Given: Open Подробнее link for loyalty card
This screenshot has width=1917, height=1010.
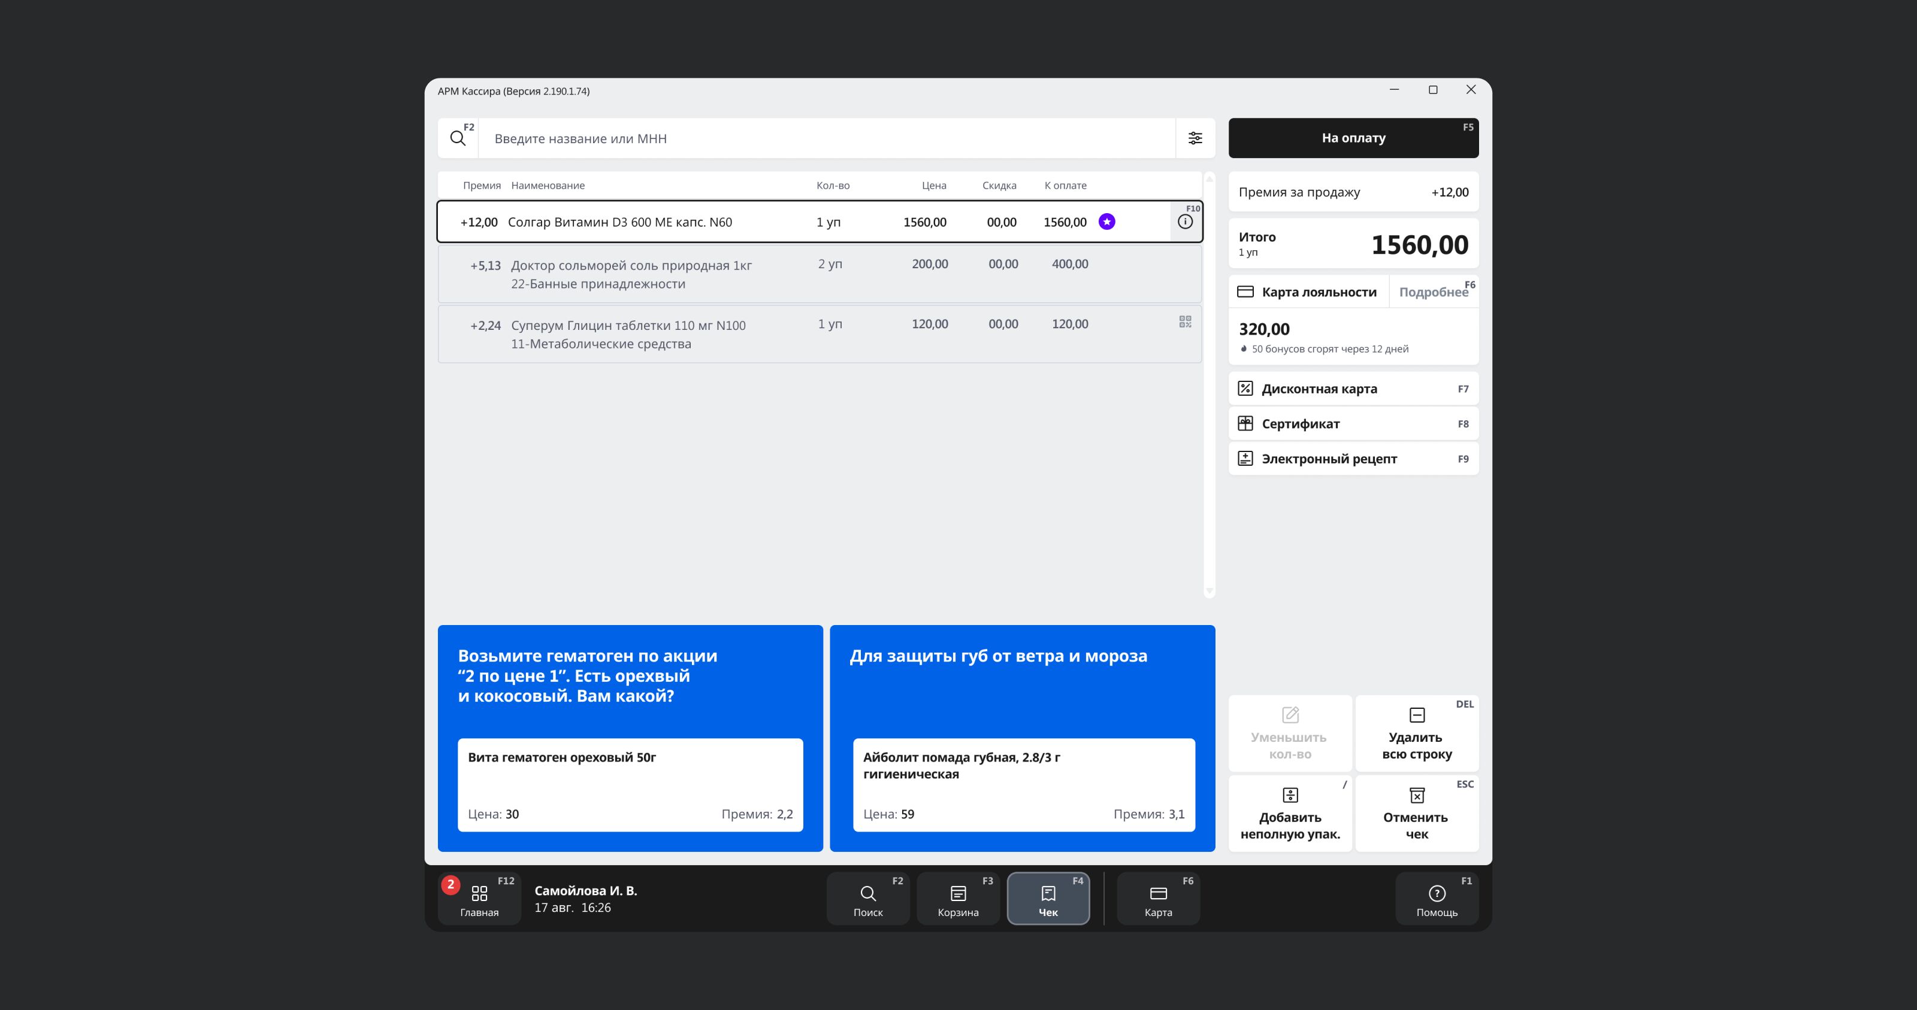Looking at the screenshot, I should point(1434,292).
